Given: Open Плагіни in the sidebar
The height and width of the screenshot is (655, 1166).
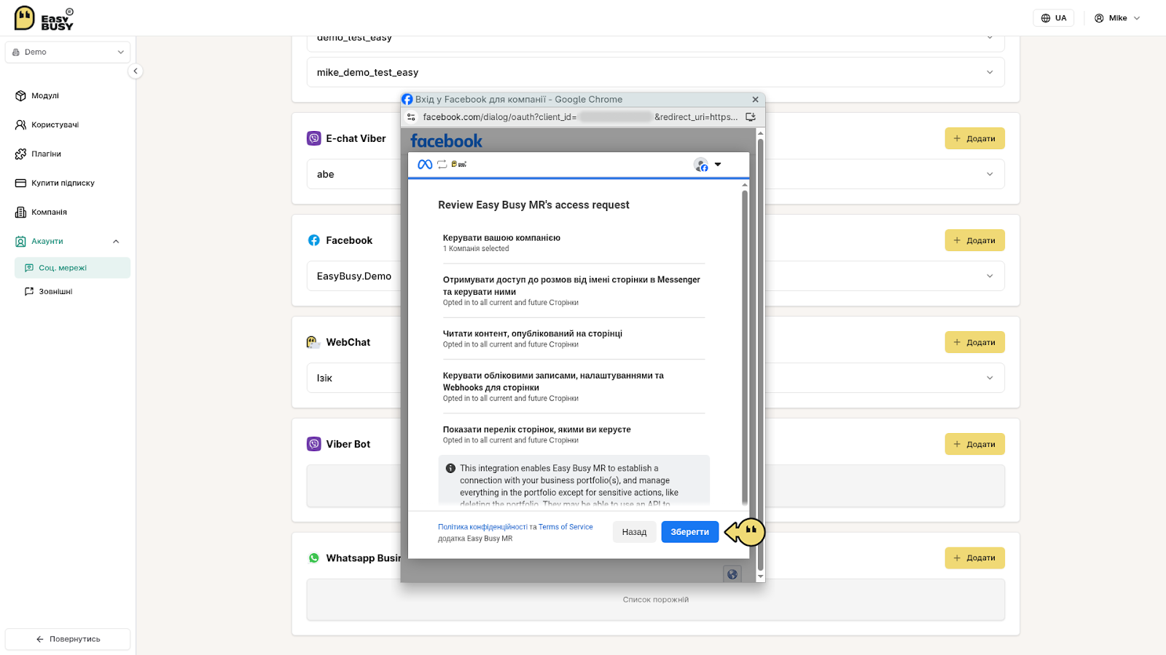Looking at the screenshot, I should (x=46, y=154).
